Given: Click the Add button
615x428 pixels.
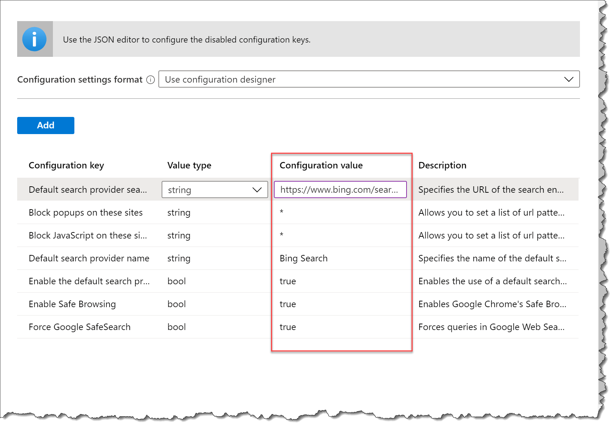Looking at the screenshot, I should coord(45,126).
